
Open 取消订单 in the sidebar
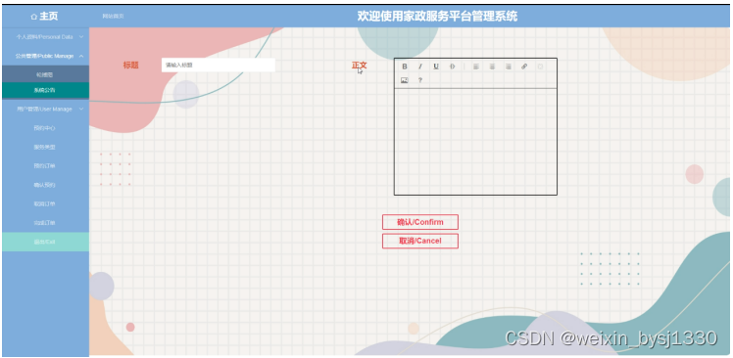tap(45, 204)
